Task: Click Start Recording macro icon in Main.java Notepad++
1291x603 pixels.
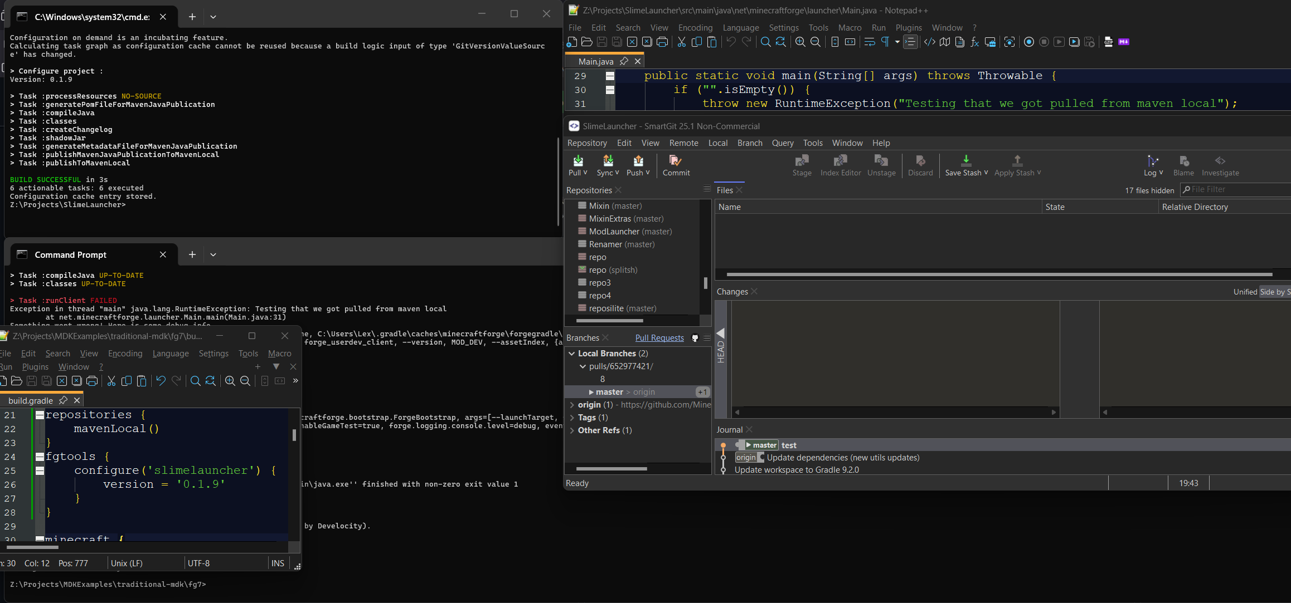Action: pos(1029,42)
